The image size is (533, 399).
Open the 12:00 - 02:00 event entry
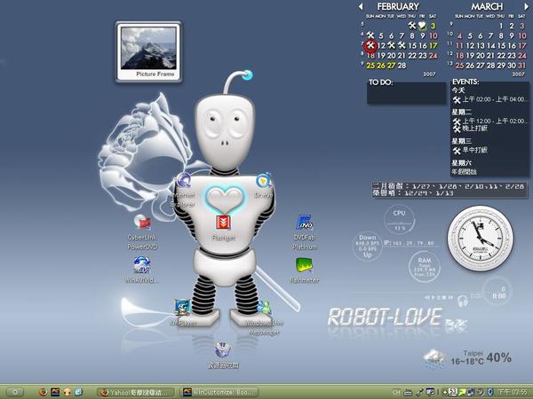pos(489,121)
